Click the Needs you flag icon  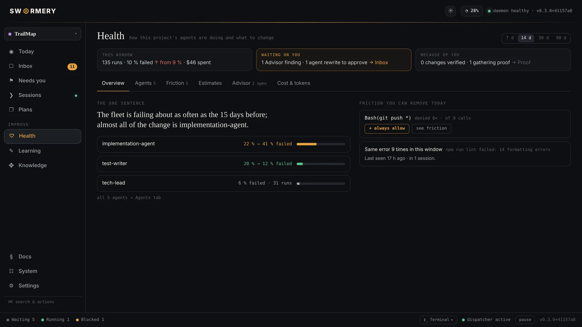[x=11, y=81]
